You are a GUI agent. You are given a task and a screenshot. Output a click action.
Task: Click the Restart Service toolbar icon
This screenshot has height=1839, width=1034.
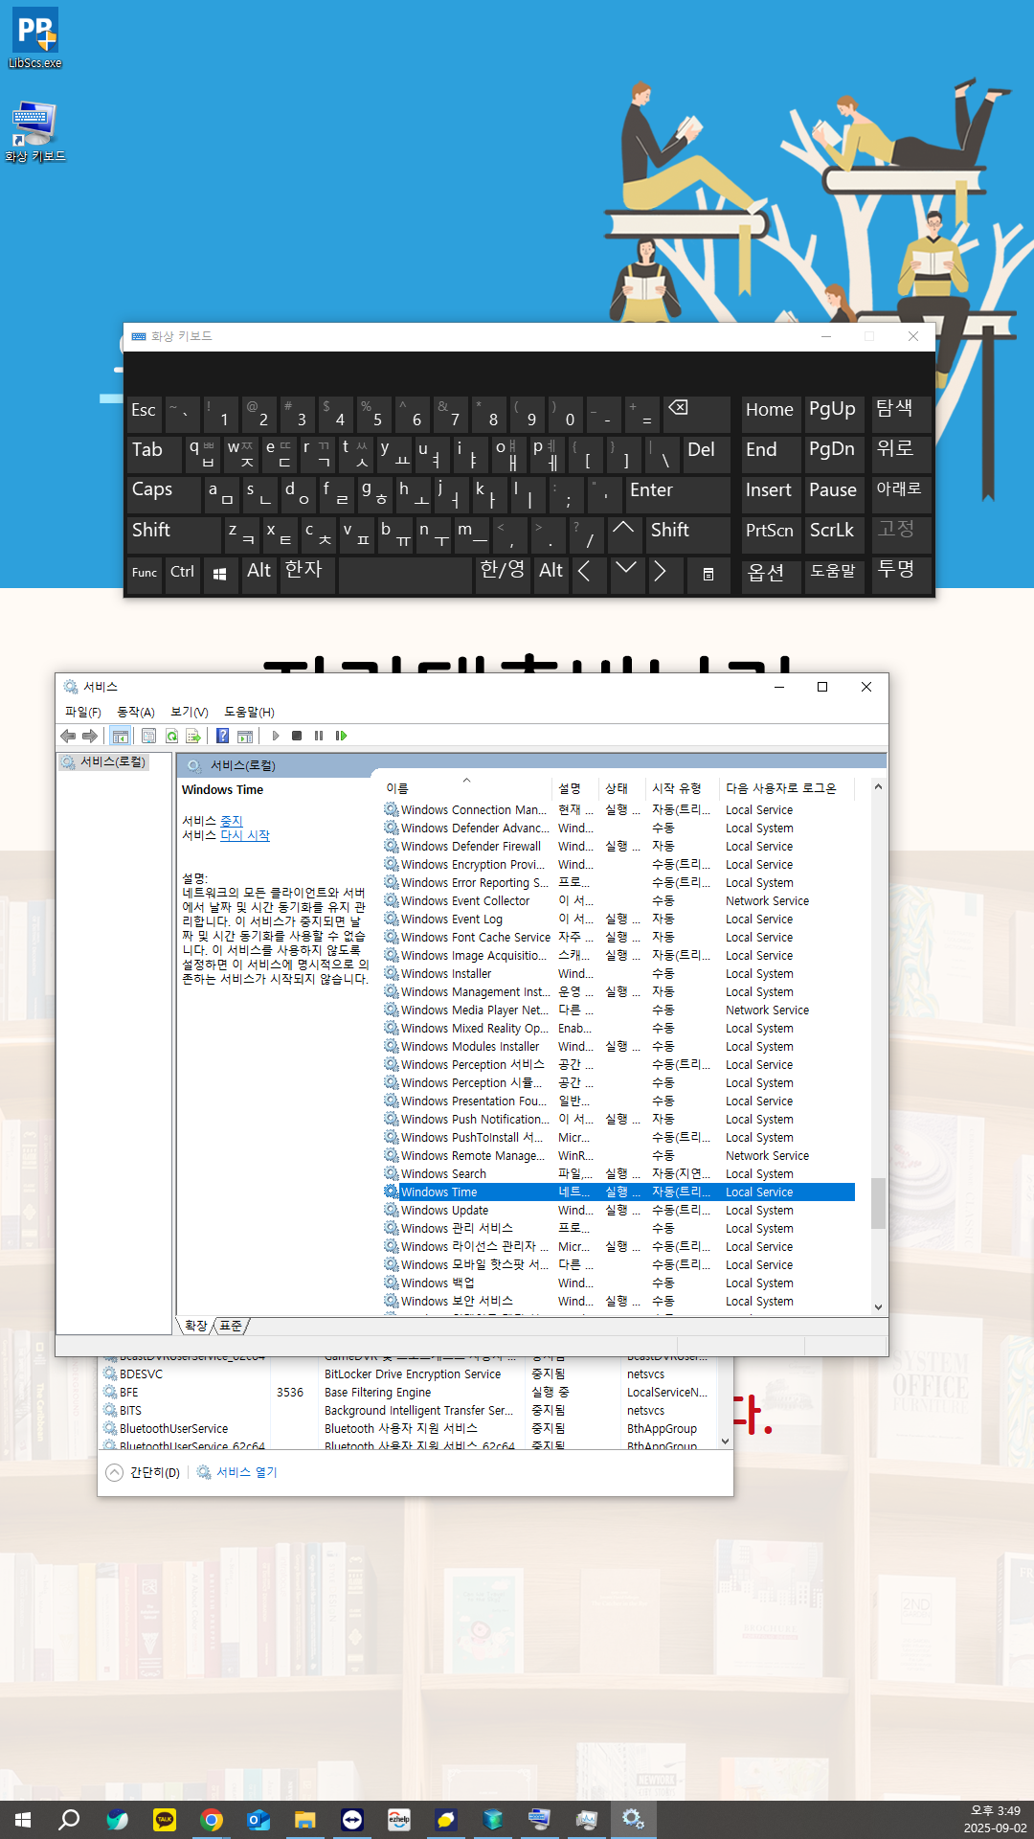[341, 736]
